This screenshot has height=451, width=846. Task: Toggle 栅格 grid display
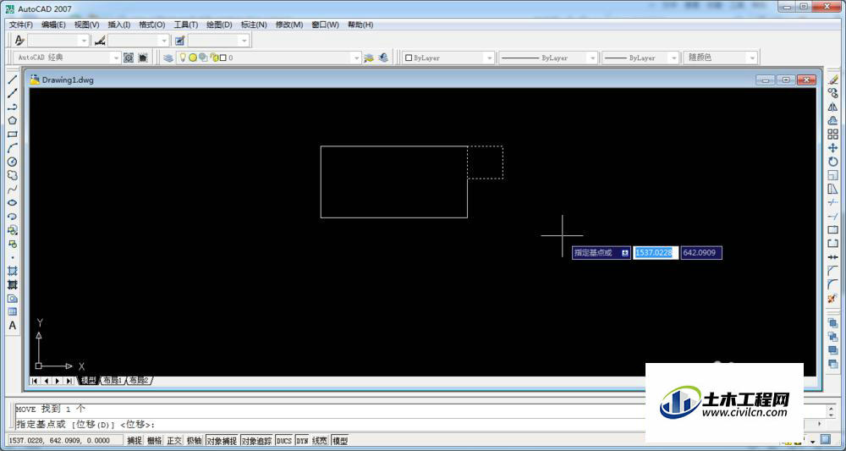154,441
